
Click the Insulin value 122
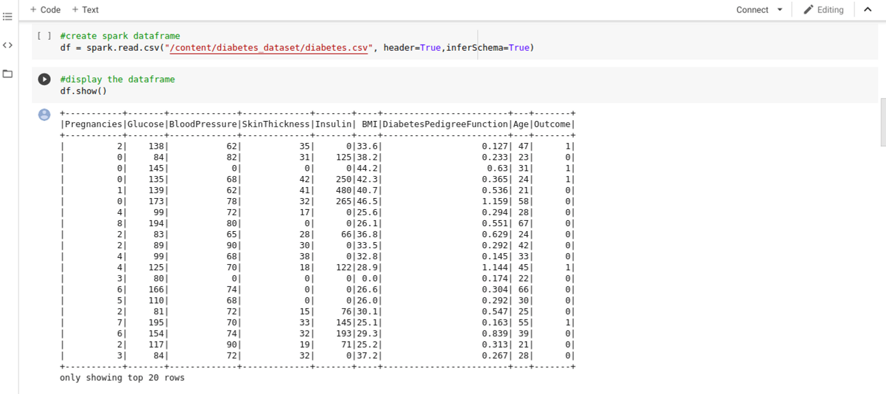344,267
